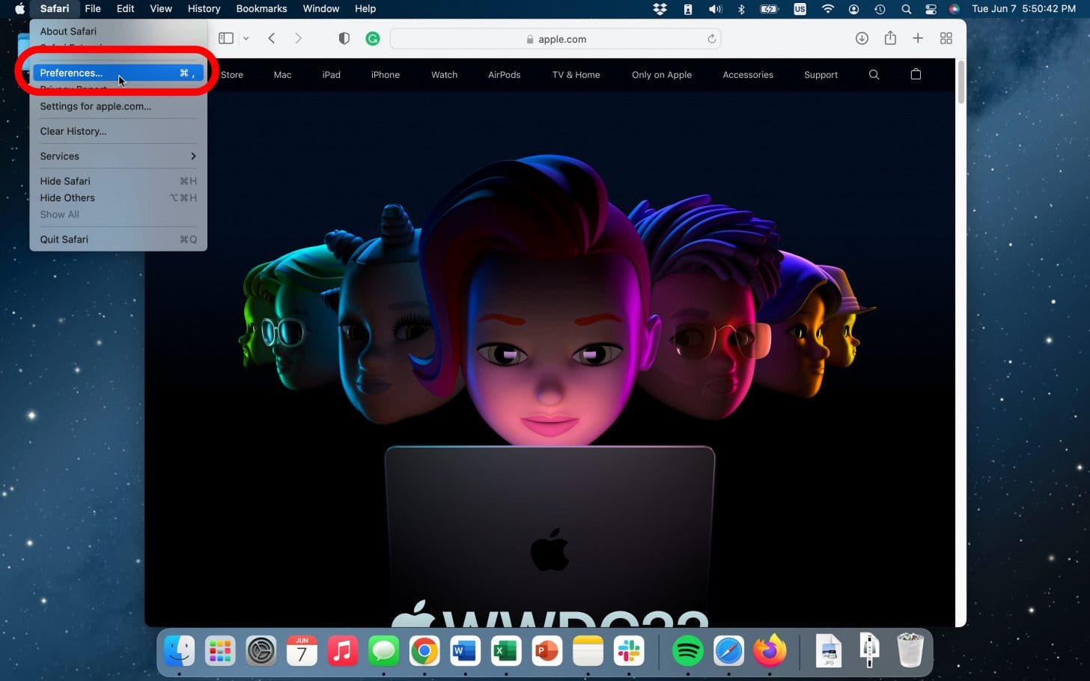This screenshot has height=681, width=1090.
Task: Open the iPad link in Apple navigation
Action: [x=331, y=75]
